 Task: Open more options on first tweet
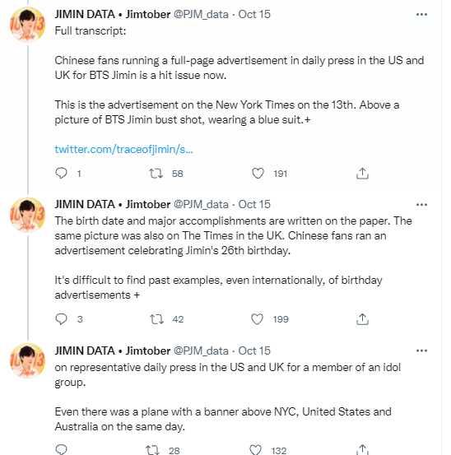(x=421, y=14)
